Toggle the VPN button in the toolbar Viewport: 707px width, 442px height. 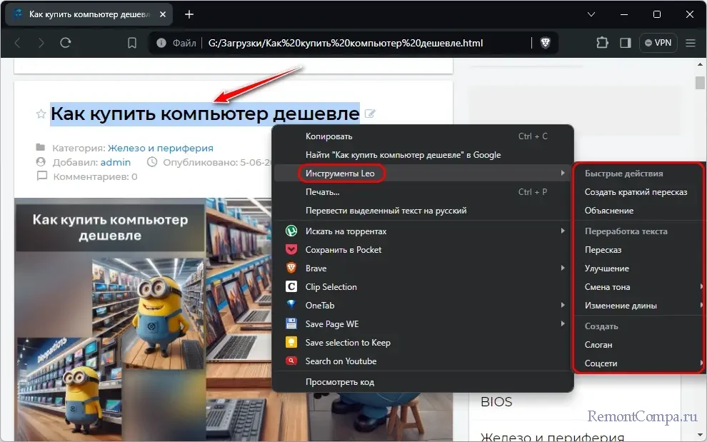658,43
